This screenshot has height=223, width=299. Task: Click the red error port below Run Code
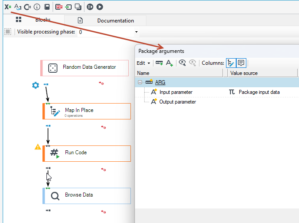pos(103,169)
